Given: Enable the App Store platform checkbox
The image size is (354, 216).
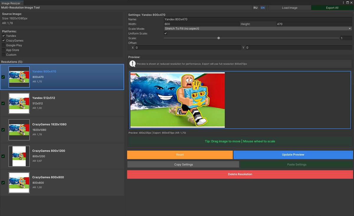Looking at the screenshot, I should tap(4, 50).
